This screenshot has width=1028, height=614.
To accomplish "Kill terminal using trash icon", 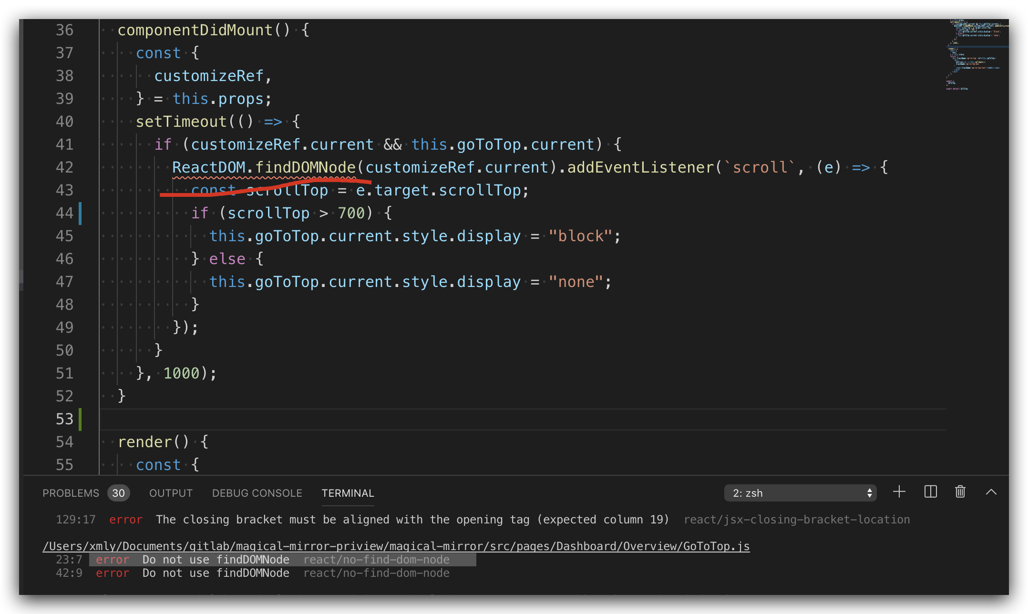I will (x=960, y=492).
